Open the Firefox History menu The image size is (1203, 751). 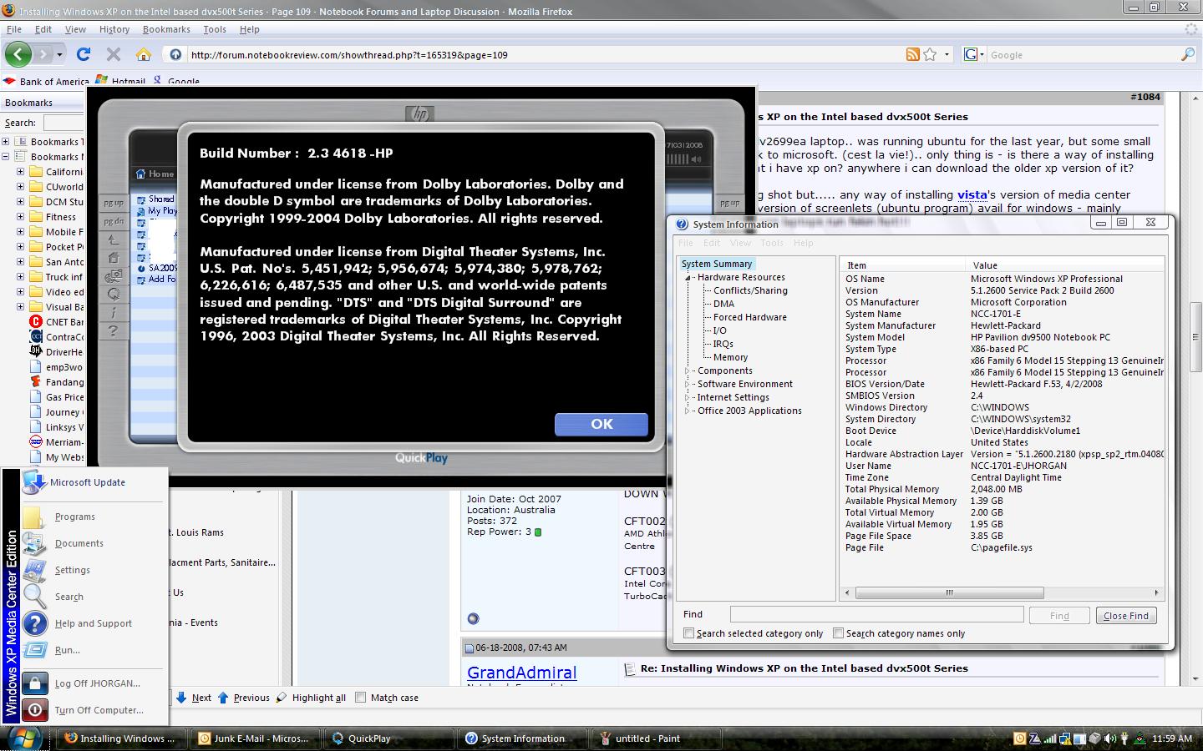114,29
